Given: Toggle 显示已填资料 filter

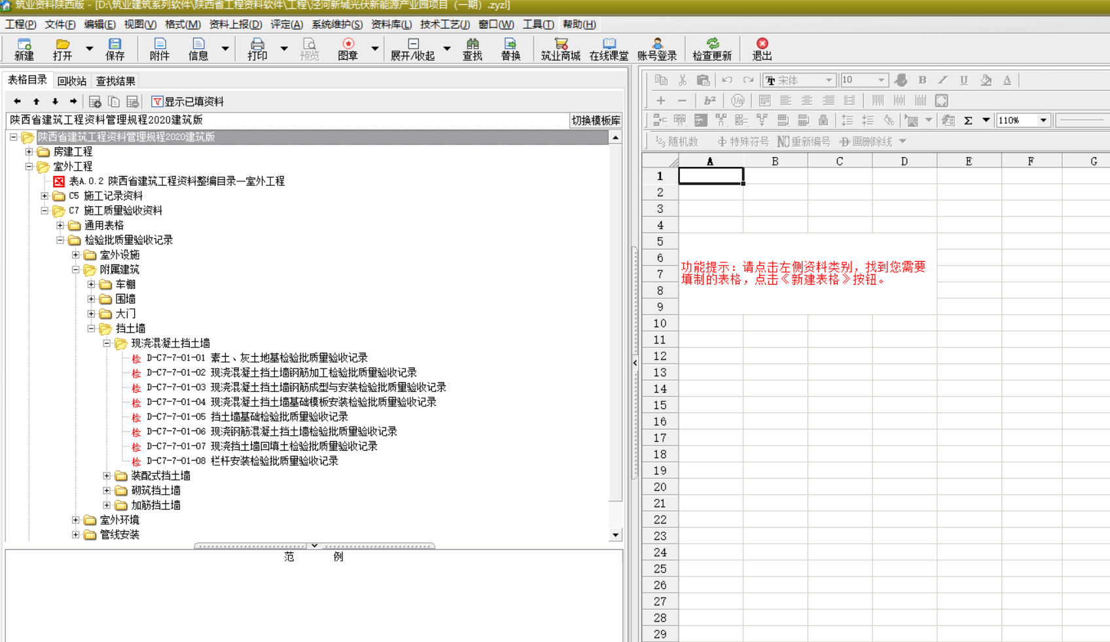Looking at the screenshot, I should (188, 101).
